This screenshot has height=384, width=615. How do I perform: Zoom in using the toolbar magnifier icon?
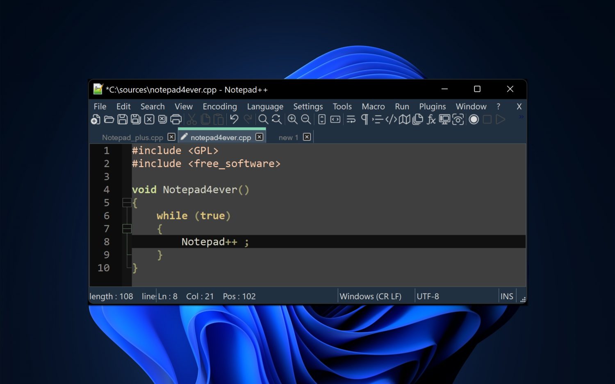pos(292,119)
